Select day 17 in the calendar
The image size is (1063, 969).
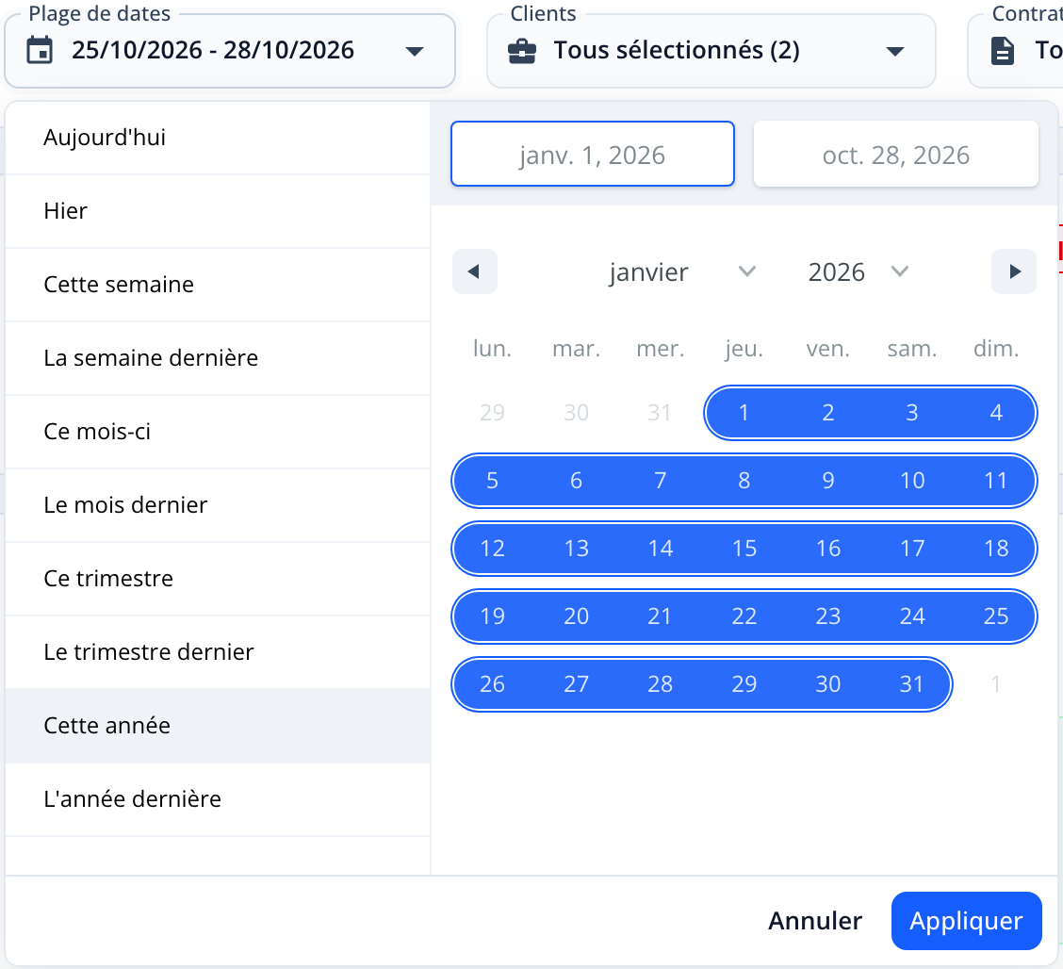click(x=912, y=549)
